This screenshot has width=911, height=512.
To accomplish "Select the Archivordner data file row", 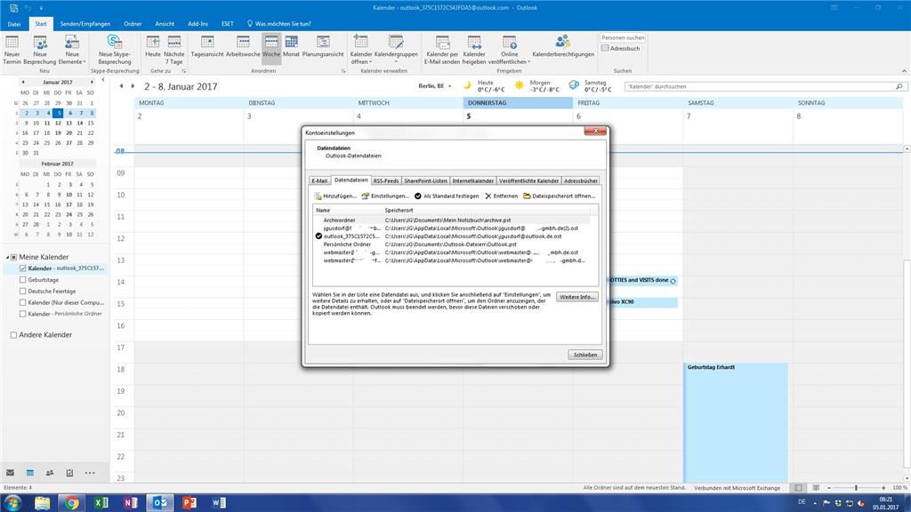I will point(451,220).
